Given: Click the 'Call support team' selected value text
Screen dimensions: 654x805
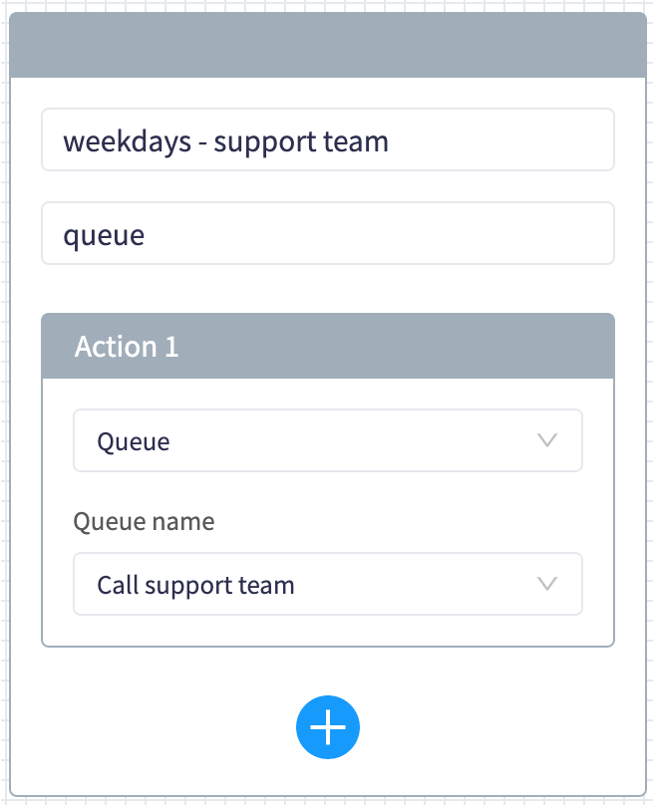Looking at the screenshot, I should point(195,585).
